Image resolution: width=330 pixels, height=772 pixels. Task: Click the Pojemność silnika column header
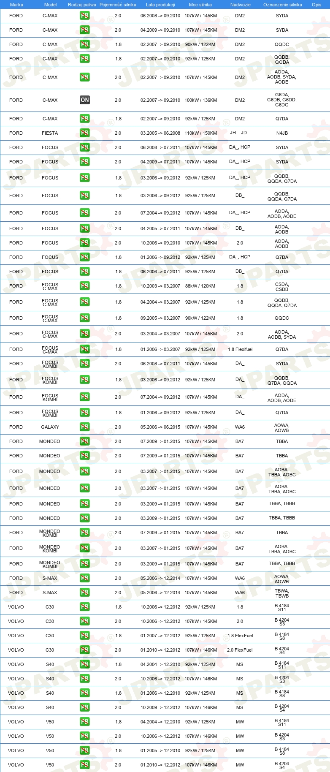pyautogui.click(x=118, y=5)
